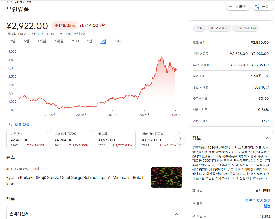This screenshot has height=219, width=275.
Task: Click the 52주 변동폭 range value
Action: [250, 65]
